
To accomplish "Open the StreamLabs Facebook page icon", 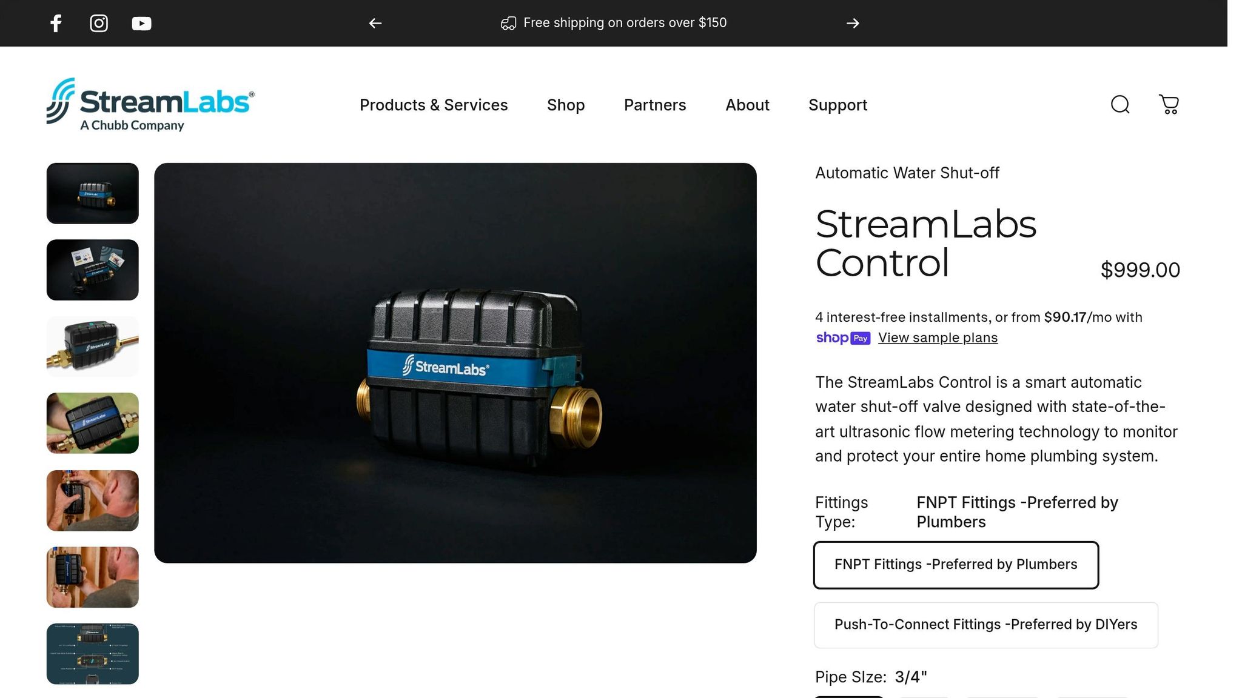I will (x=56, y=23).
